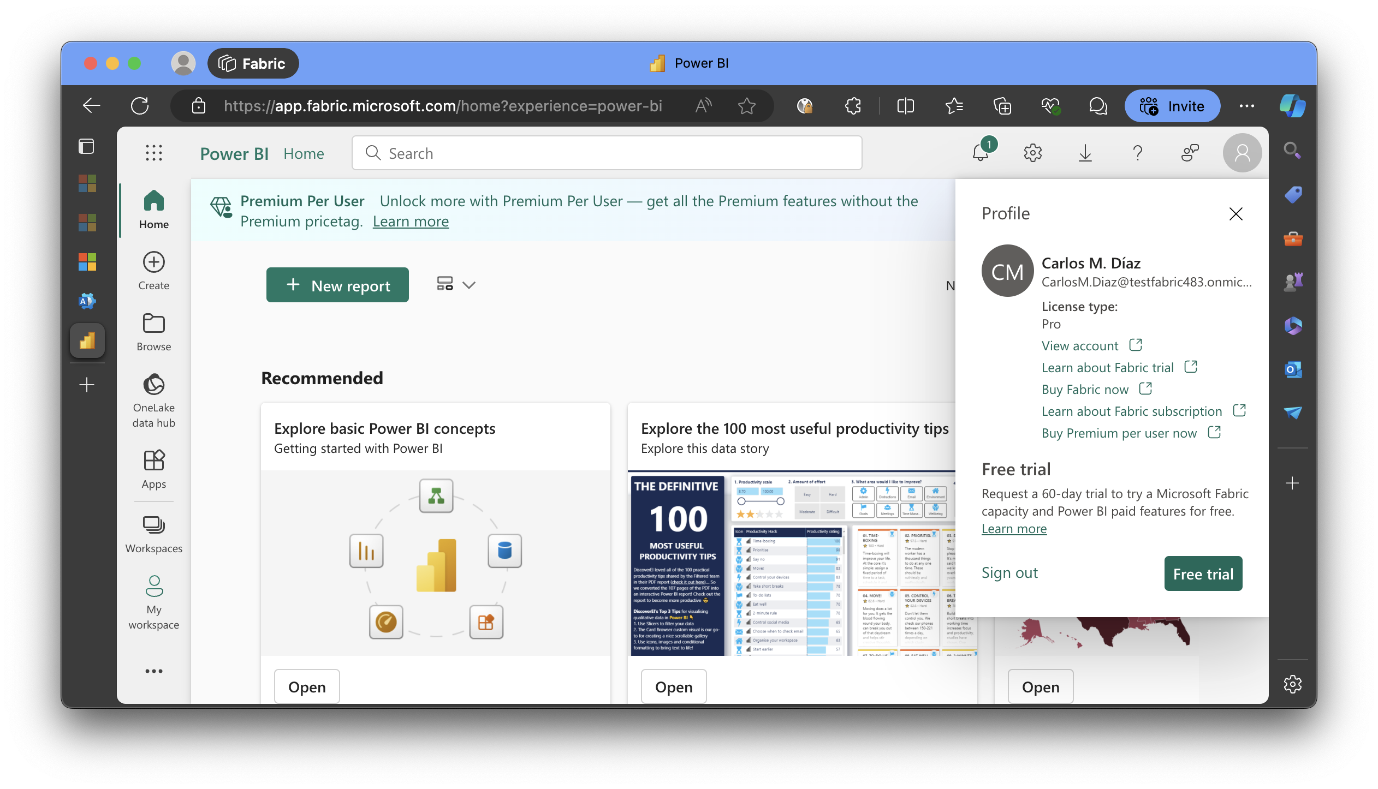Open Read aloud icon in address bar

[x=704, y=106]
